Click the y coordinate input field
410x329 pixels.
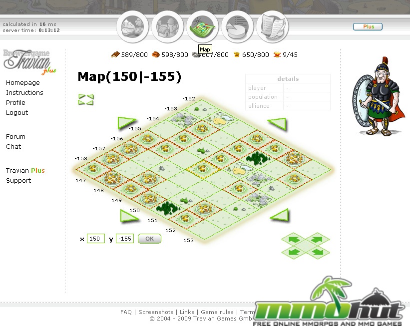coord(125,239)
